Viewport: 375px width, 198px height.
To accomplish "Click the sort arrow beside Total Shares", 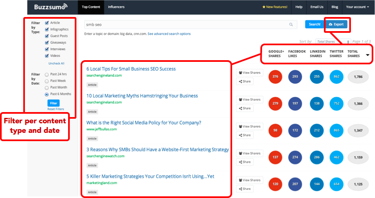I will [368, 55].
